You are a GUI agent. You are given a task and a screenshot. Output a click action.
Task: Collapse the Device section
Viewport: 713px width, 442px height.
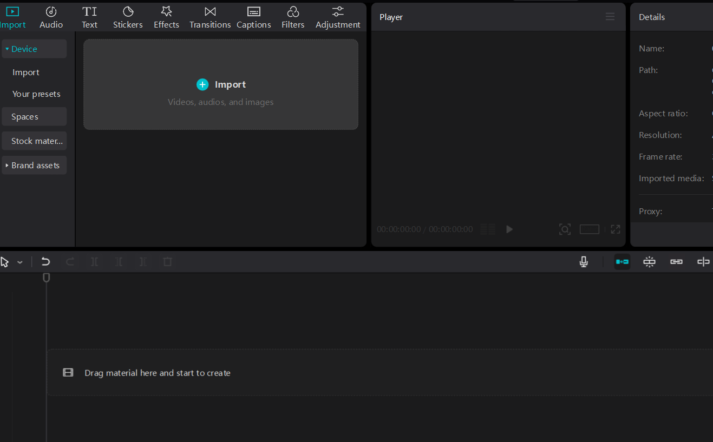pyautogui.click(x=34, y=49)
